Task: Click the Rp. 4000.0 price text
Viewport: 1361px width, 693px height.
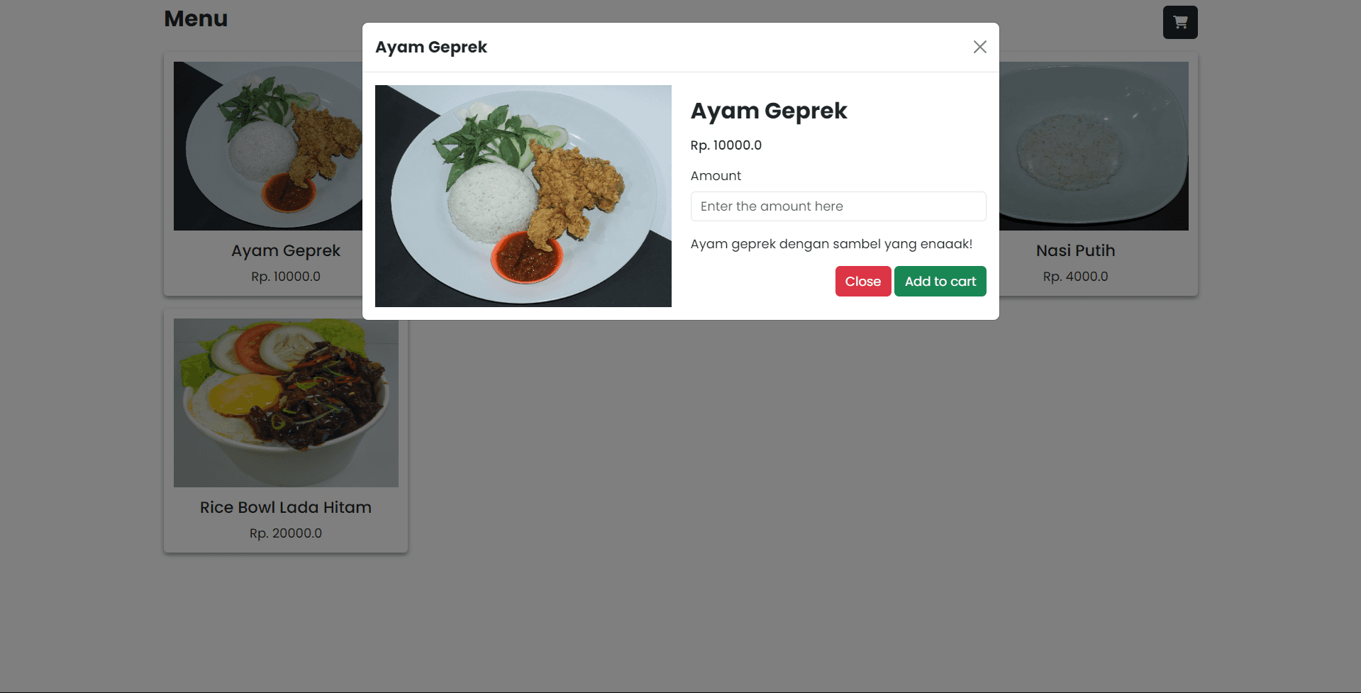Action: [1075, 277]
